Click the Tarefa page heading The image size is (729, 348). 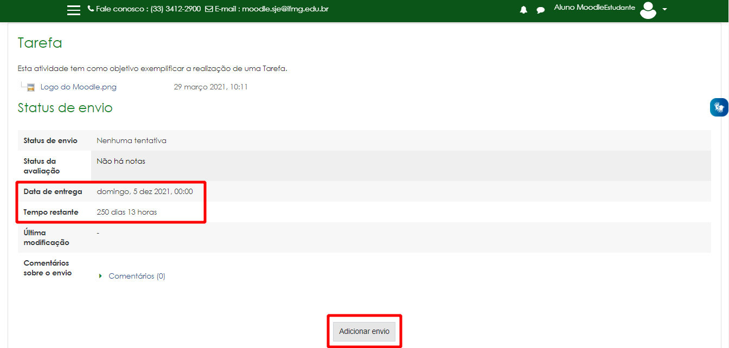pyautogui.click(x=39, y=43)
